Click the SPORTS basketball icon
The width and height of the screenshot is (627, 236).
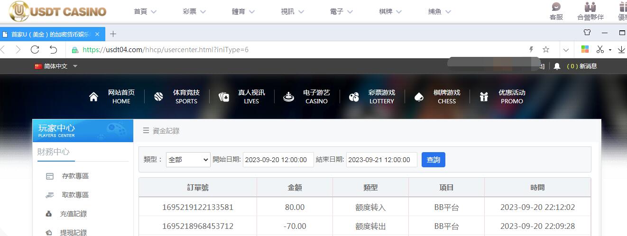click(158, 97)
